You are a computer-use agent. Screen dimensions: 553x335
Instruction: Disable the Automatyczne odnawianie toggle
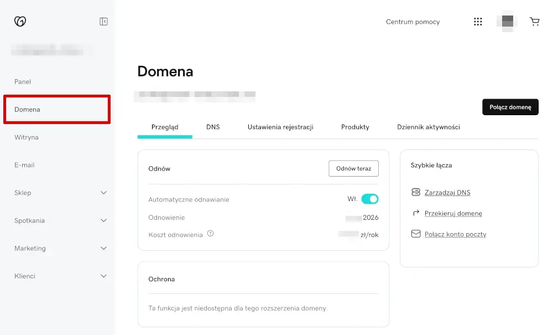[x=369, y=198]
